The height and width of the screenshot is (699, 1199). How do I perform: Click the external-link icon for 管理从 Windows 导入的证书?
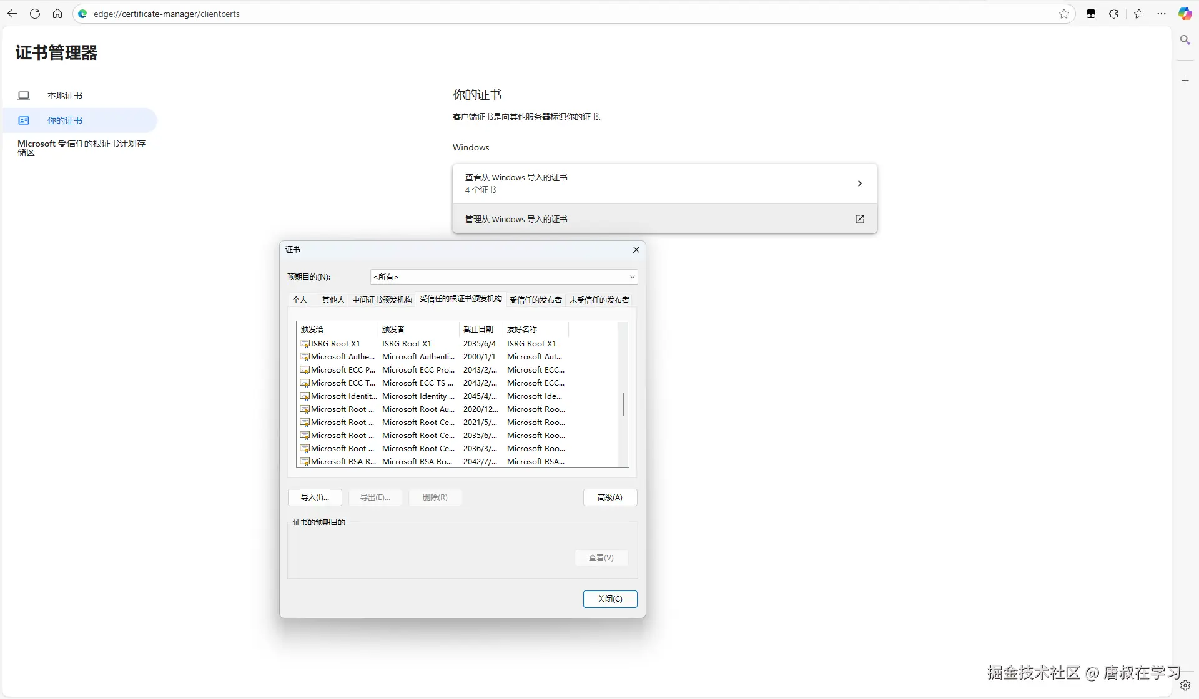tap(860, 219)
